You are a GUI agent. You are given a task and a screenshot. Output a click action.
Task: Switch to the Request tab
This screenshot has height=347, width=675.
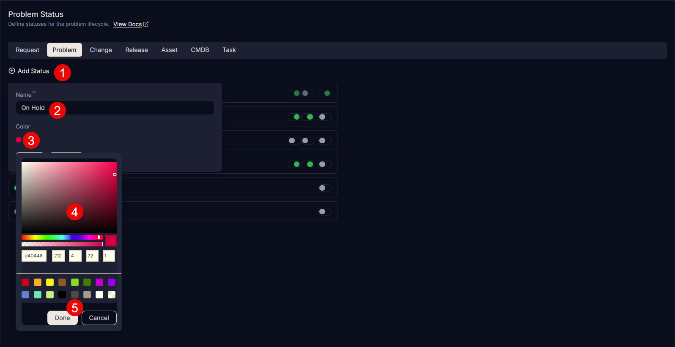[27, 50]
